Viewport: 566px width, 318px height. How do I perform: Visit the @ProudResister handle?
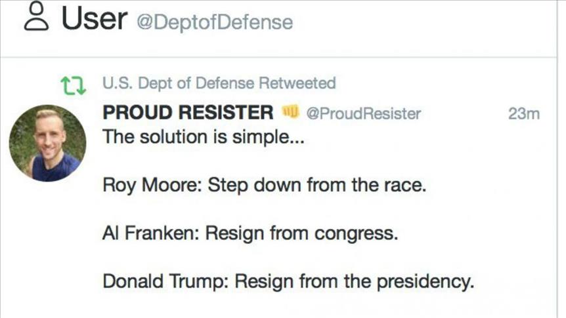[x=363, y=114]
